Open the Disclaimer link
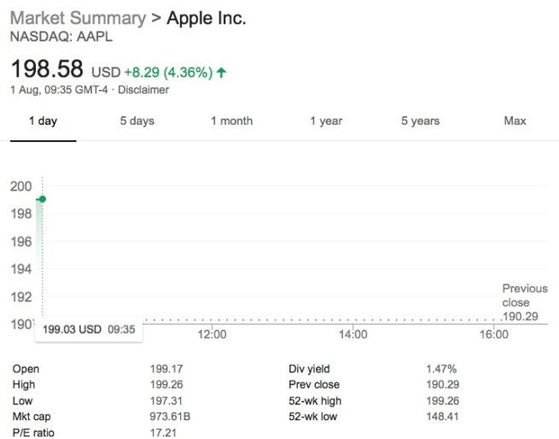The height and width of the screenshot is (439, 559). (143, 90)
